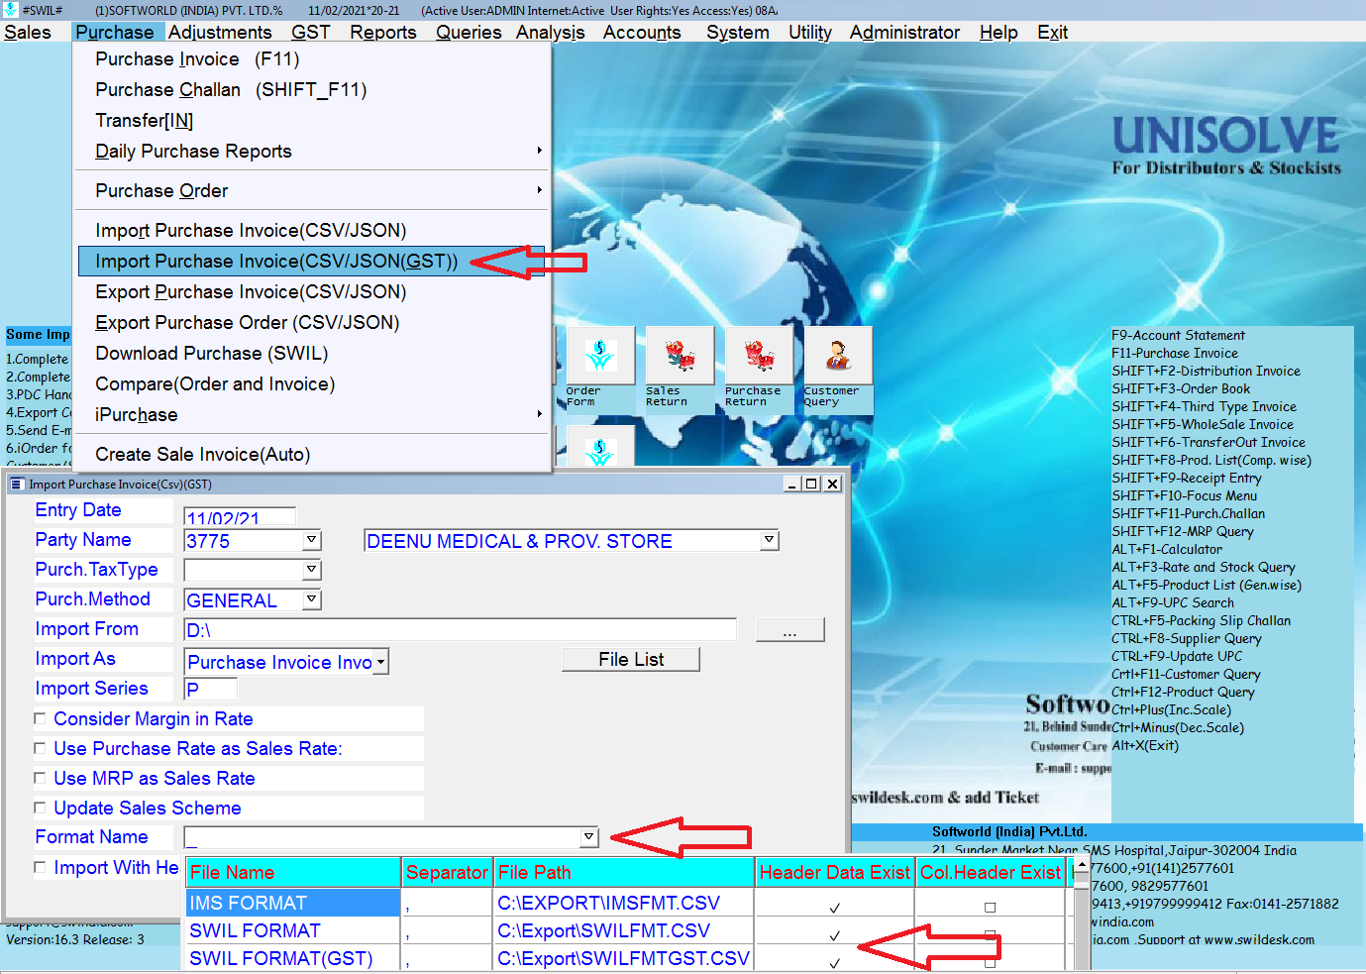Image resolution: width=1366 pixels, height=974 pixels.
Task: Select Export Purchase Order (CSV/JSON) menu item
Action: coord(312,323)
